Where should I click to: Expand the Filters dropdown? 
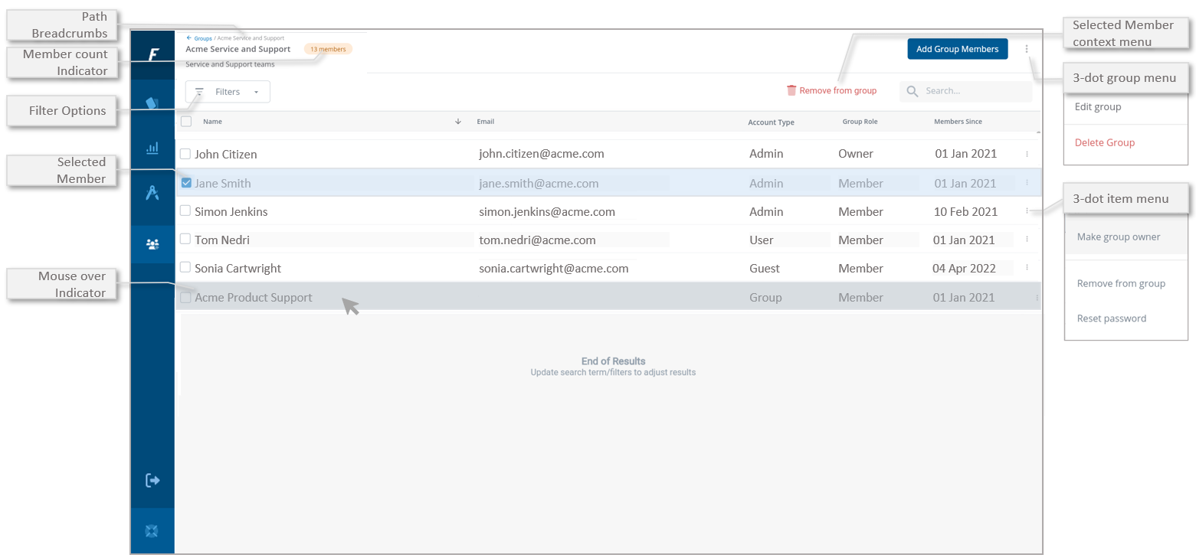228,92
